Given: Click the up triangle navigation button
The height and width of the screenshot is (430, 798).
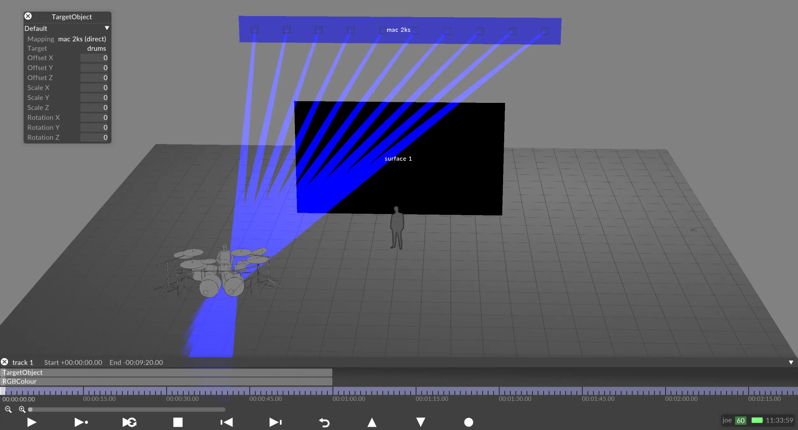Looking at the screenshot, I should tap(372, 422).
